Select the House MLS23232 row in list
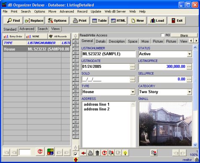200x163 pixels. [36, 49]
